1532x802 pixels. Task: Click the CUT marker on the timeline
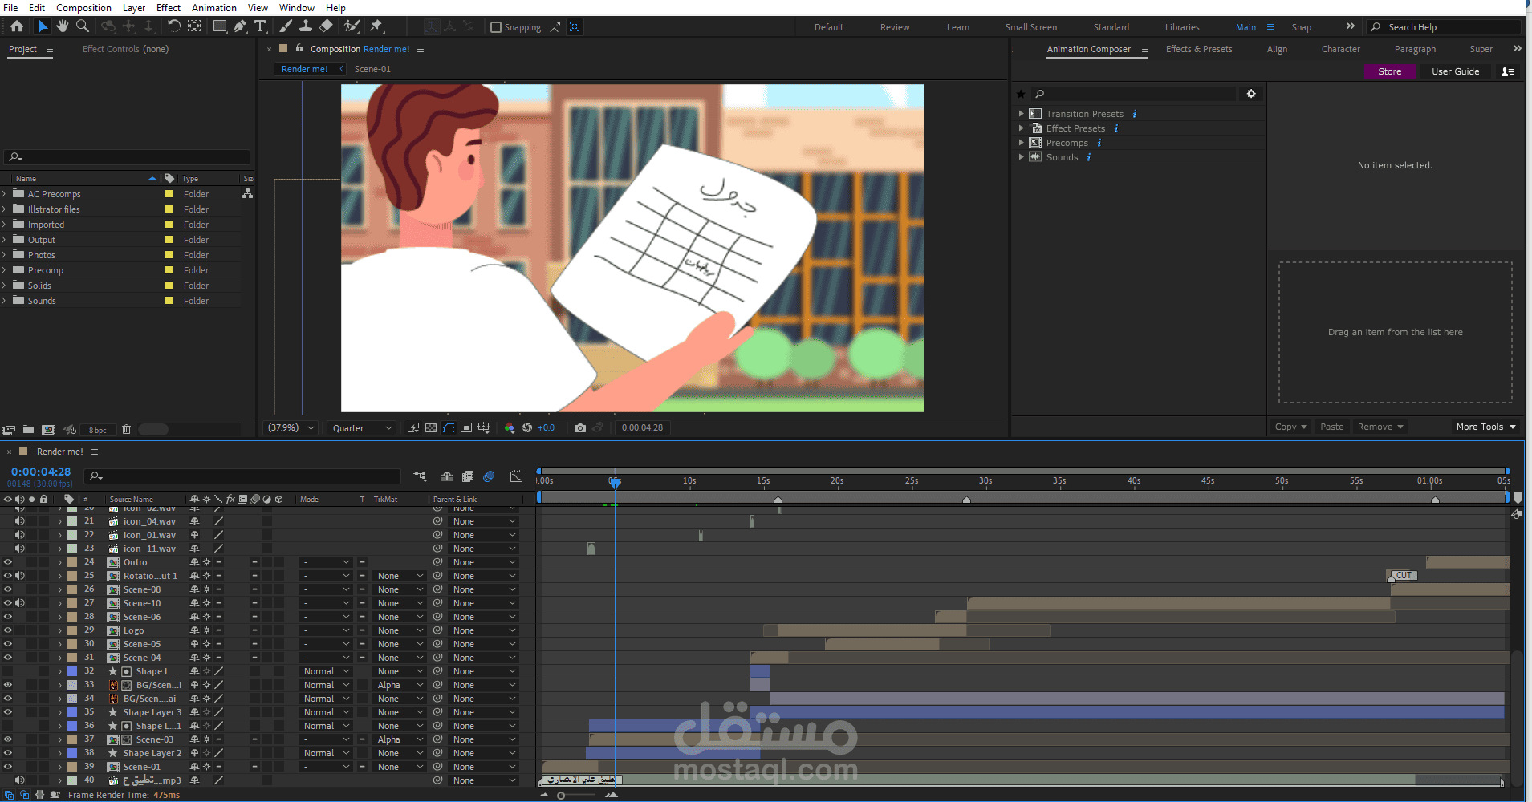(1402, 576)
